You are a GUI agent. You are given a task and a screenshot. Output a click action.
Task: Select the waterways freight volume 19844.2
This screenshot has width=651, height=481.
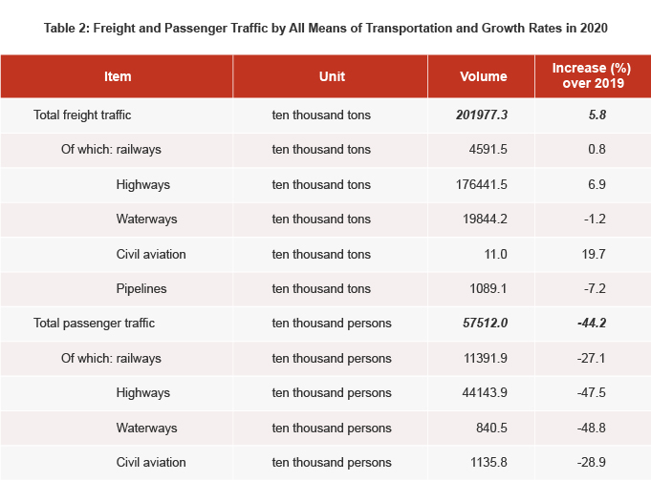point(484,219)
